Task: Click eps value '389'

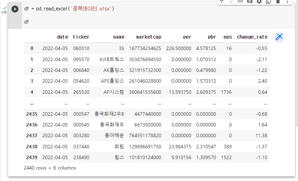Action: 228,147
